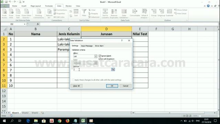Open What-If Analysis menu
The height and width of the screenshot is (124, 220).
[144, 13]
